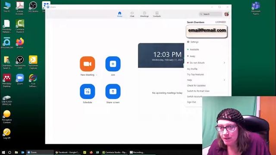Click the LICENSED label
The width and height of the screenshot is (276, 155).
220,22
